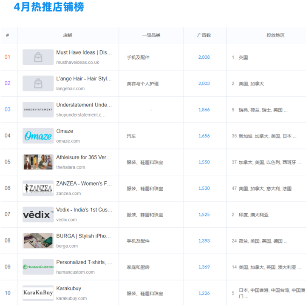Viewport: 306px width, 306px height.
Task: Click category 汽车 in Omaze row
Action: tap(131, 136)
